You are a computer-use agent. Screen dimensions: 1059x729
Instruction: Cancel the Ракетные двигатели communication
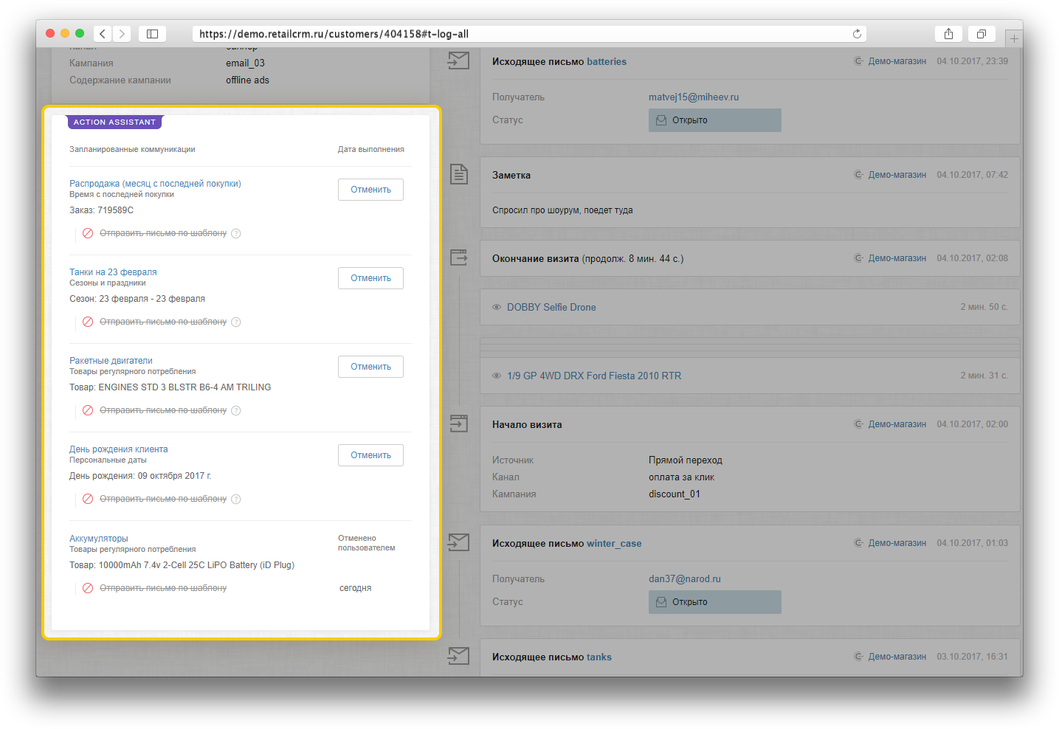click(370, 367)
